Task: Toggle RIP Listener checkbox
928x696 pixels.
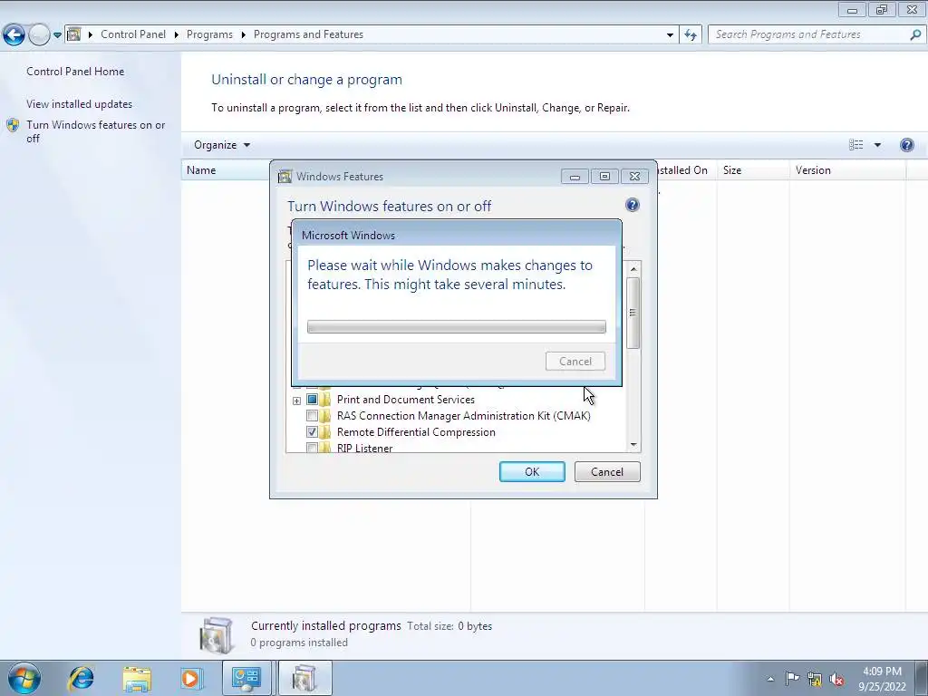Action: pyautogui.click(x=312, y=448)
